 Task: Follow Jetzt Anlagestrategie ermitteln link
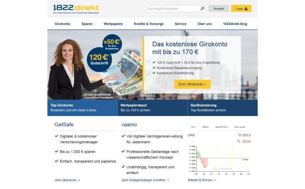pos(145,180)
